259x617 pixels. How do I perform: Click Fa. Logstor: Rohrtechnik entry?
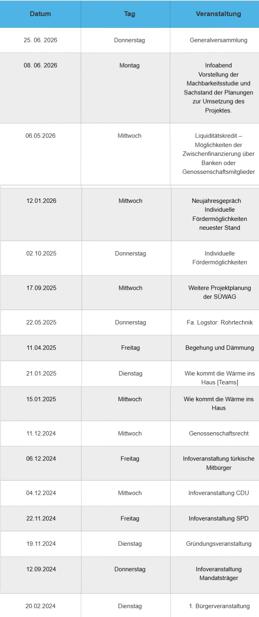point(220,322)
